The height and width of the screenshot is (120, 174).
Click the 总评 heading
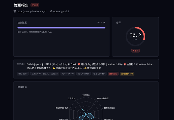119,23
